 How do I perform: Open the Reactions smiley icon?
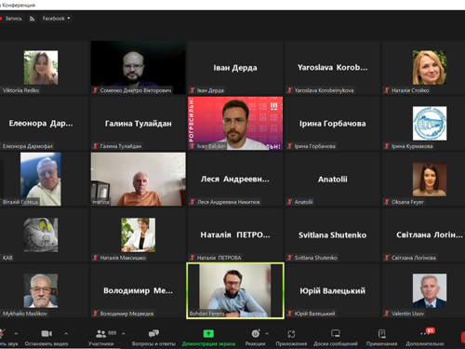(x=256, y=334)
